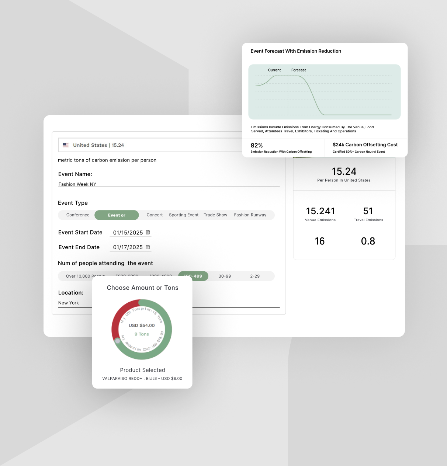The image size is (447, 466).
Task: Open the 01/17/2025 end date picker
Action: (x=128, y=247)
